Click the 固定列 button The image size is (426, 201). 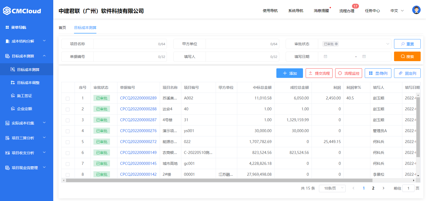[407, 73]
